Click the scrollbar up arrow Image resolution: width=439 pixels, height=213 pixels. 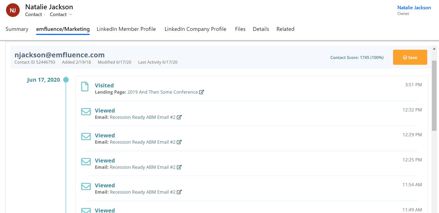pos(434,49)
